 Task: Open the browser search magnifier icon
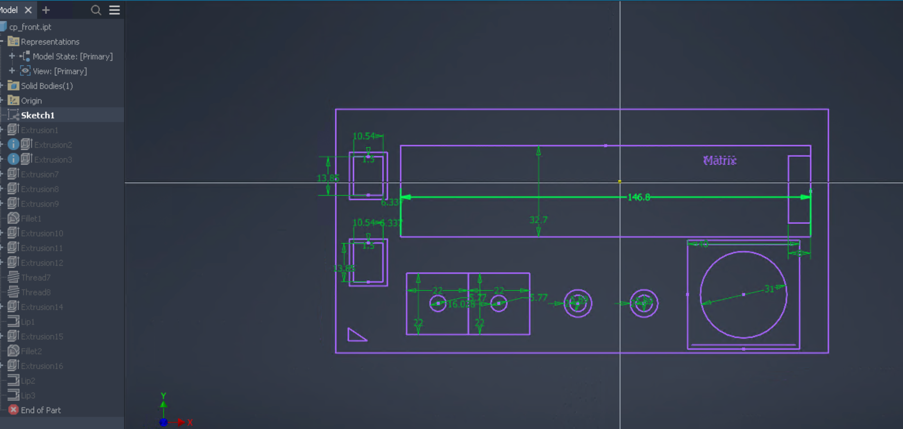[96, 10]
